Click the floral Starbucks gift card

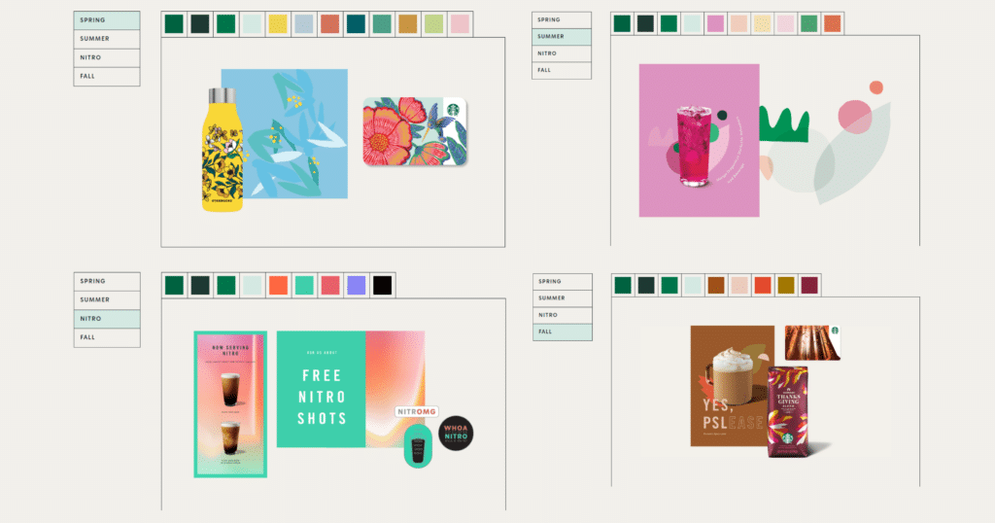tap(414, 131)
